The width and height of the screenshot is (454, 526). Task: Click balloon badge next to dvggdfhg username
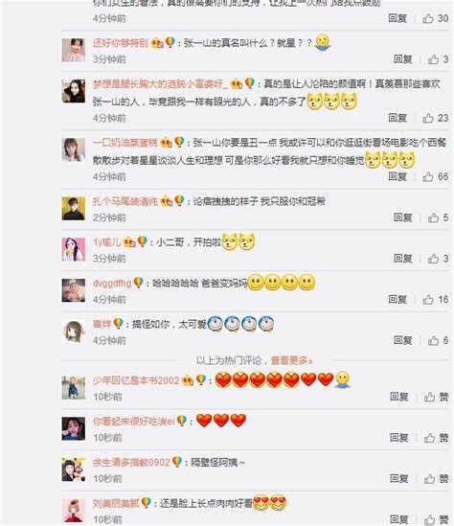[138, 283]
